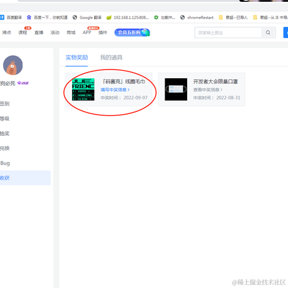Click the user avatar image

13,65
